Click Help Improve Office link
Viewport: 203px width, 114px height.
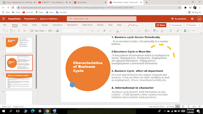click(x=156, y=107)
